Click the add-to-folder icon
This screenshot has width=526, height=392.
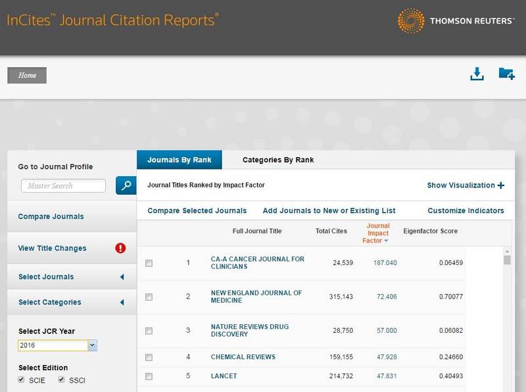[x=506, y=74]
